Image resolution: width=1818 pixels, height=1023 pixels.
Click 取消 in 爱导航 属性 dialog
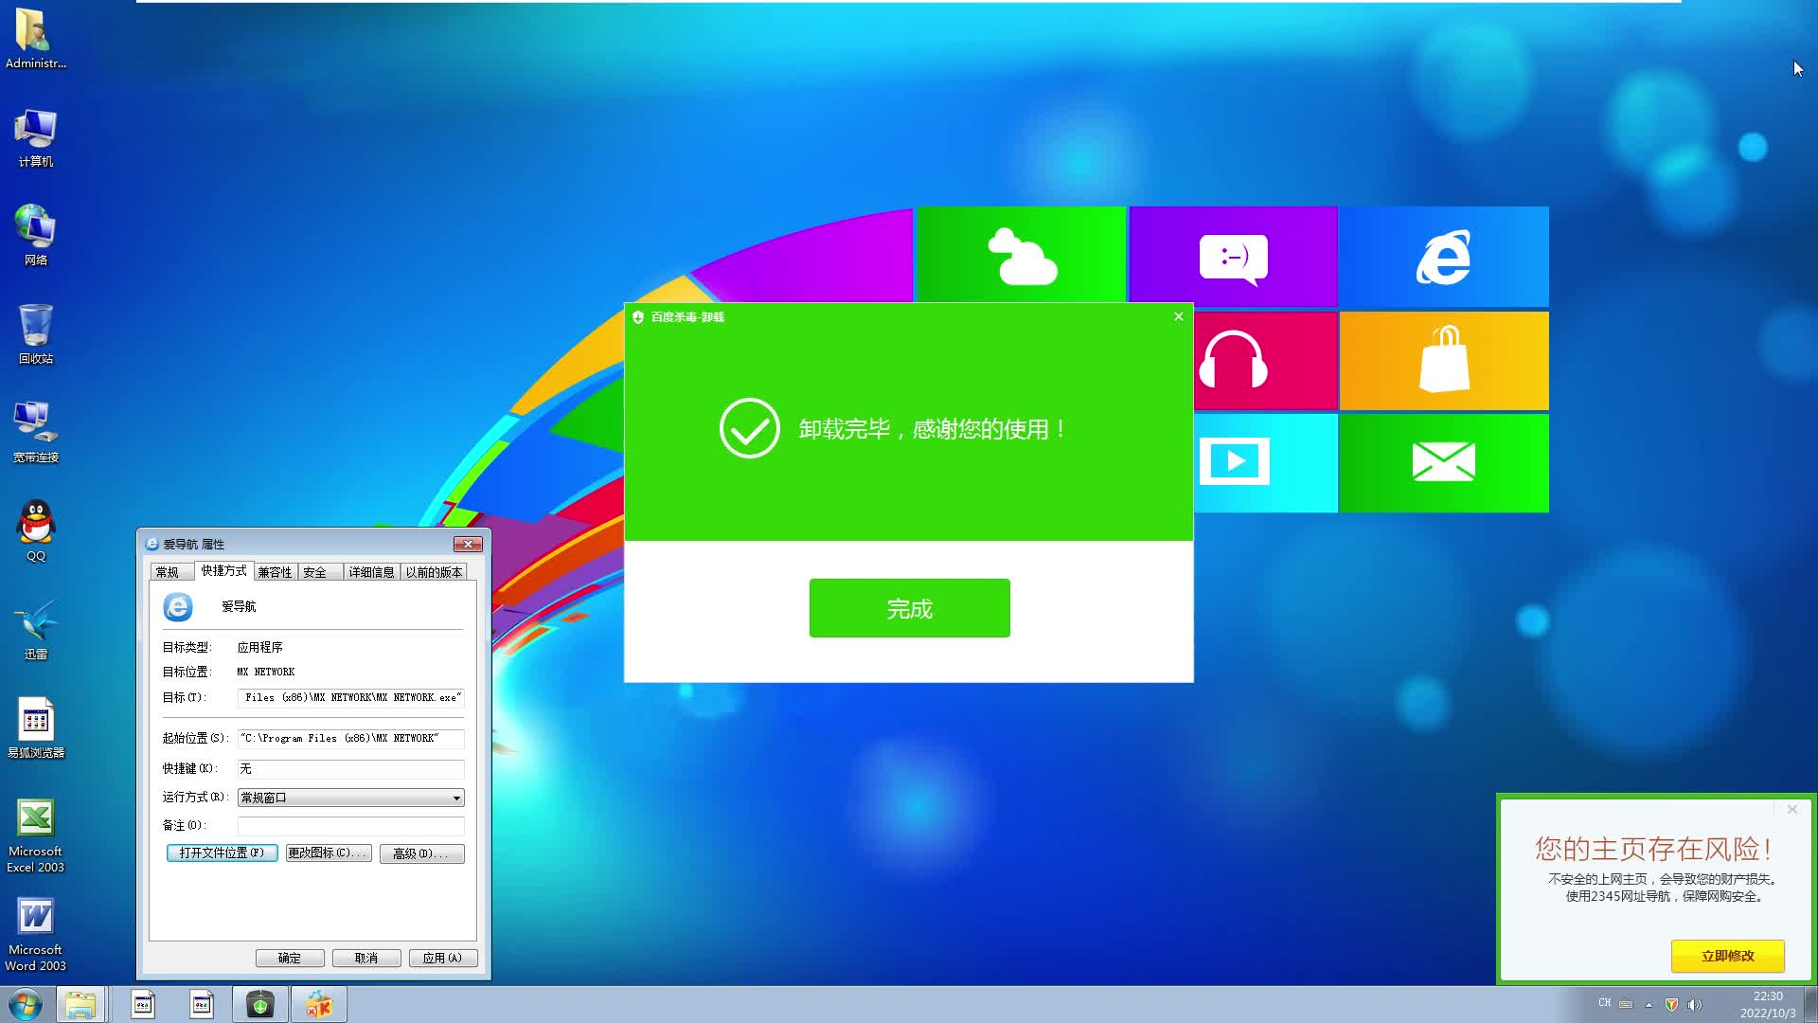(366, 959)
